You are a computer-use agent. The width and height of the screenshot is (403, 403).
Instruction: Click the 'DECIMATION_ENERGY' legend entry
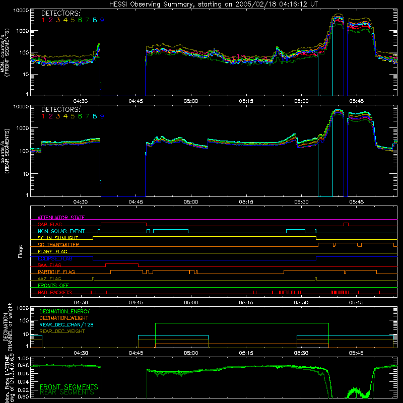(x=64, y=311)
